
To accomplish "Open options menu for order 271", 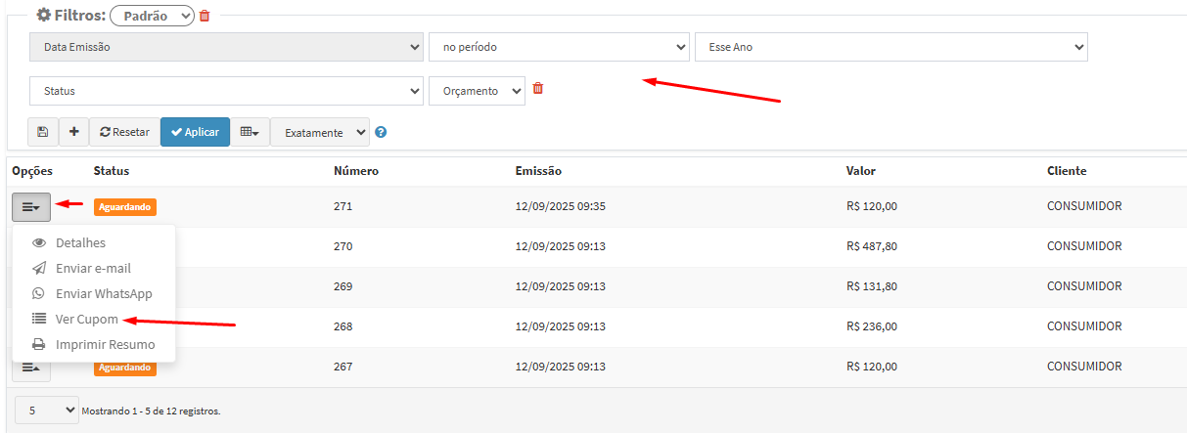I will click(31, 206).
